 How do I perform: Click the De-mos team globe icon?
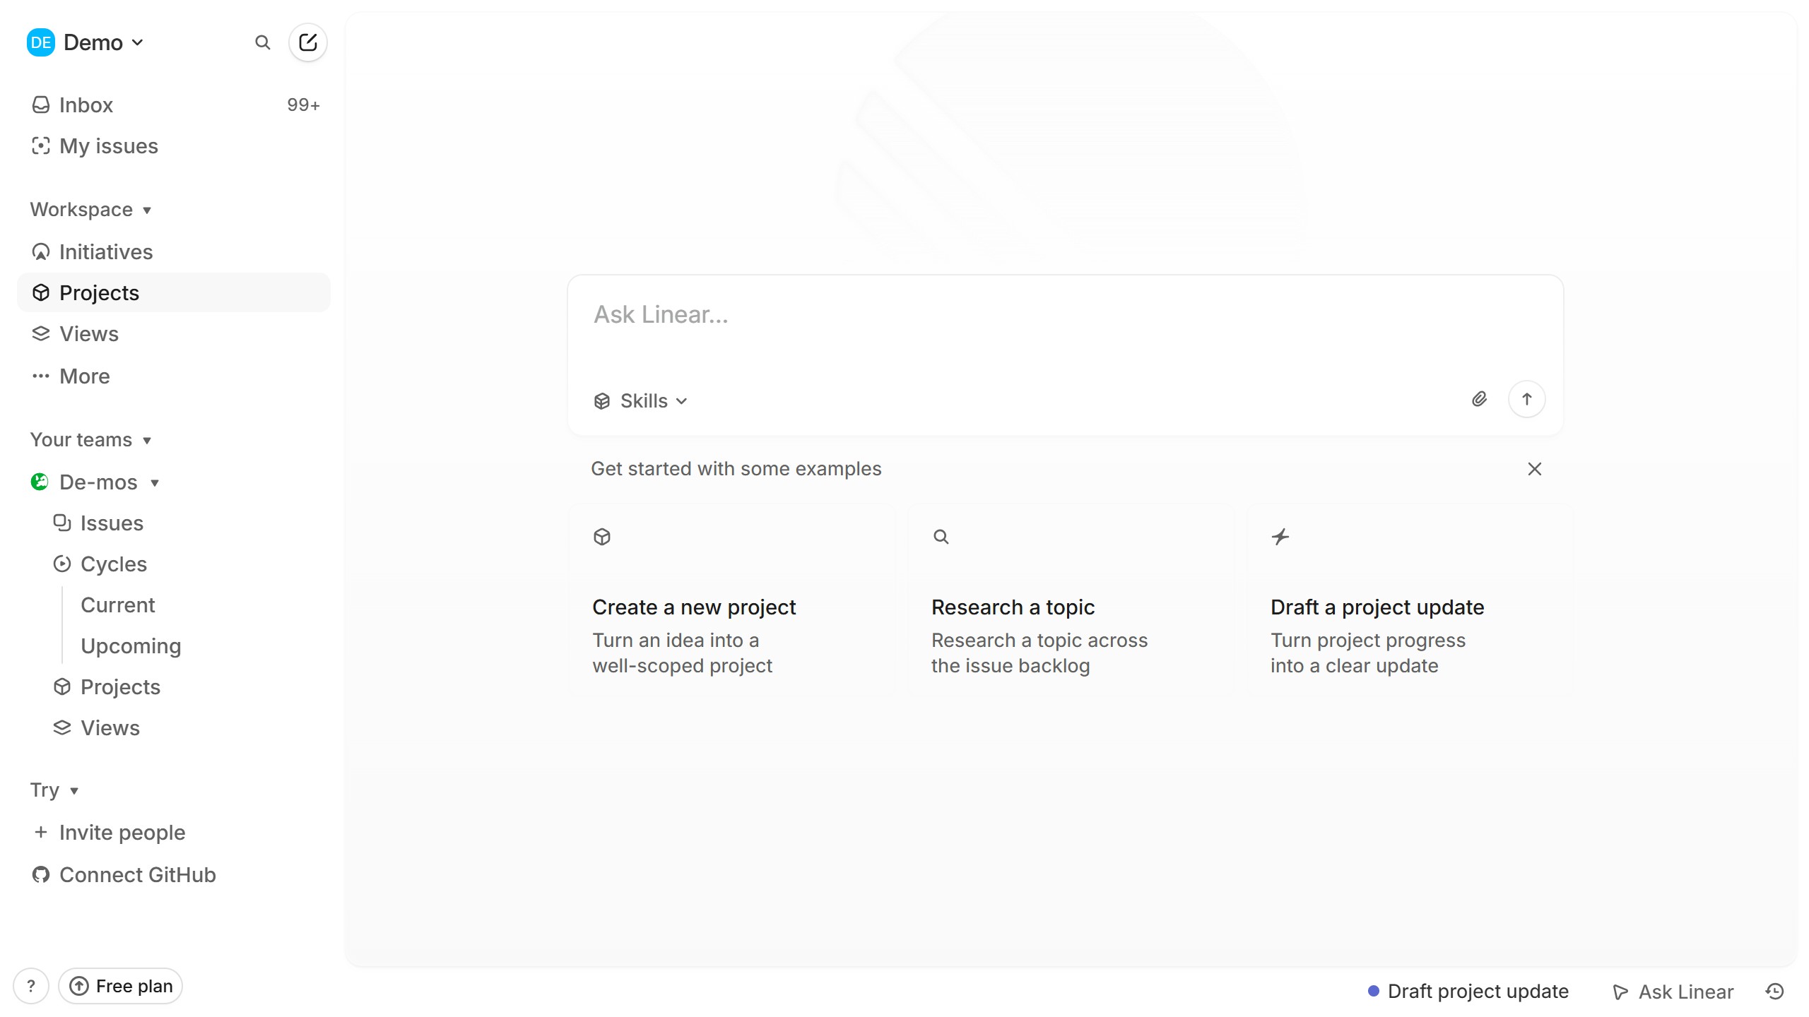pos(40,482)
